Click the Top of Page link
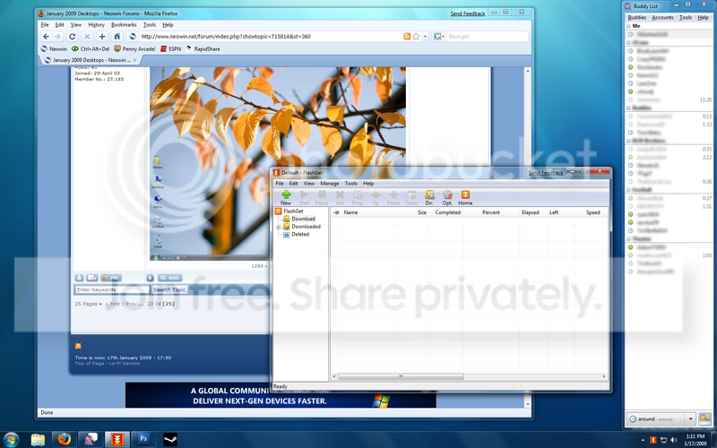This screenshot has height=448, width=717. click(x=90, y=364)
